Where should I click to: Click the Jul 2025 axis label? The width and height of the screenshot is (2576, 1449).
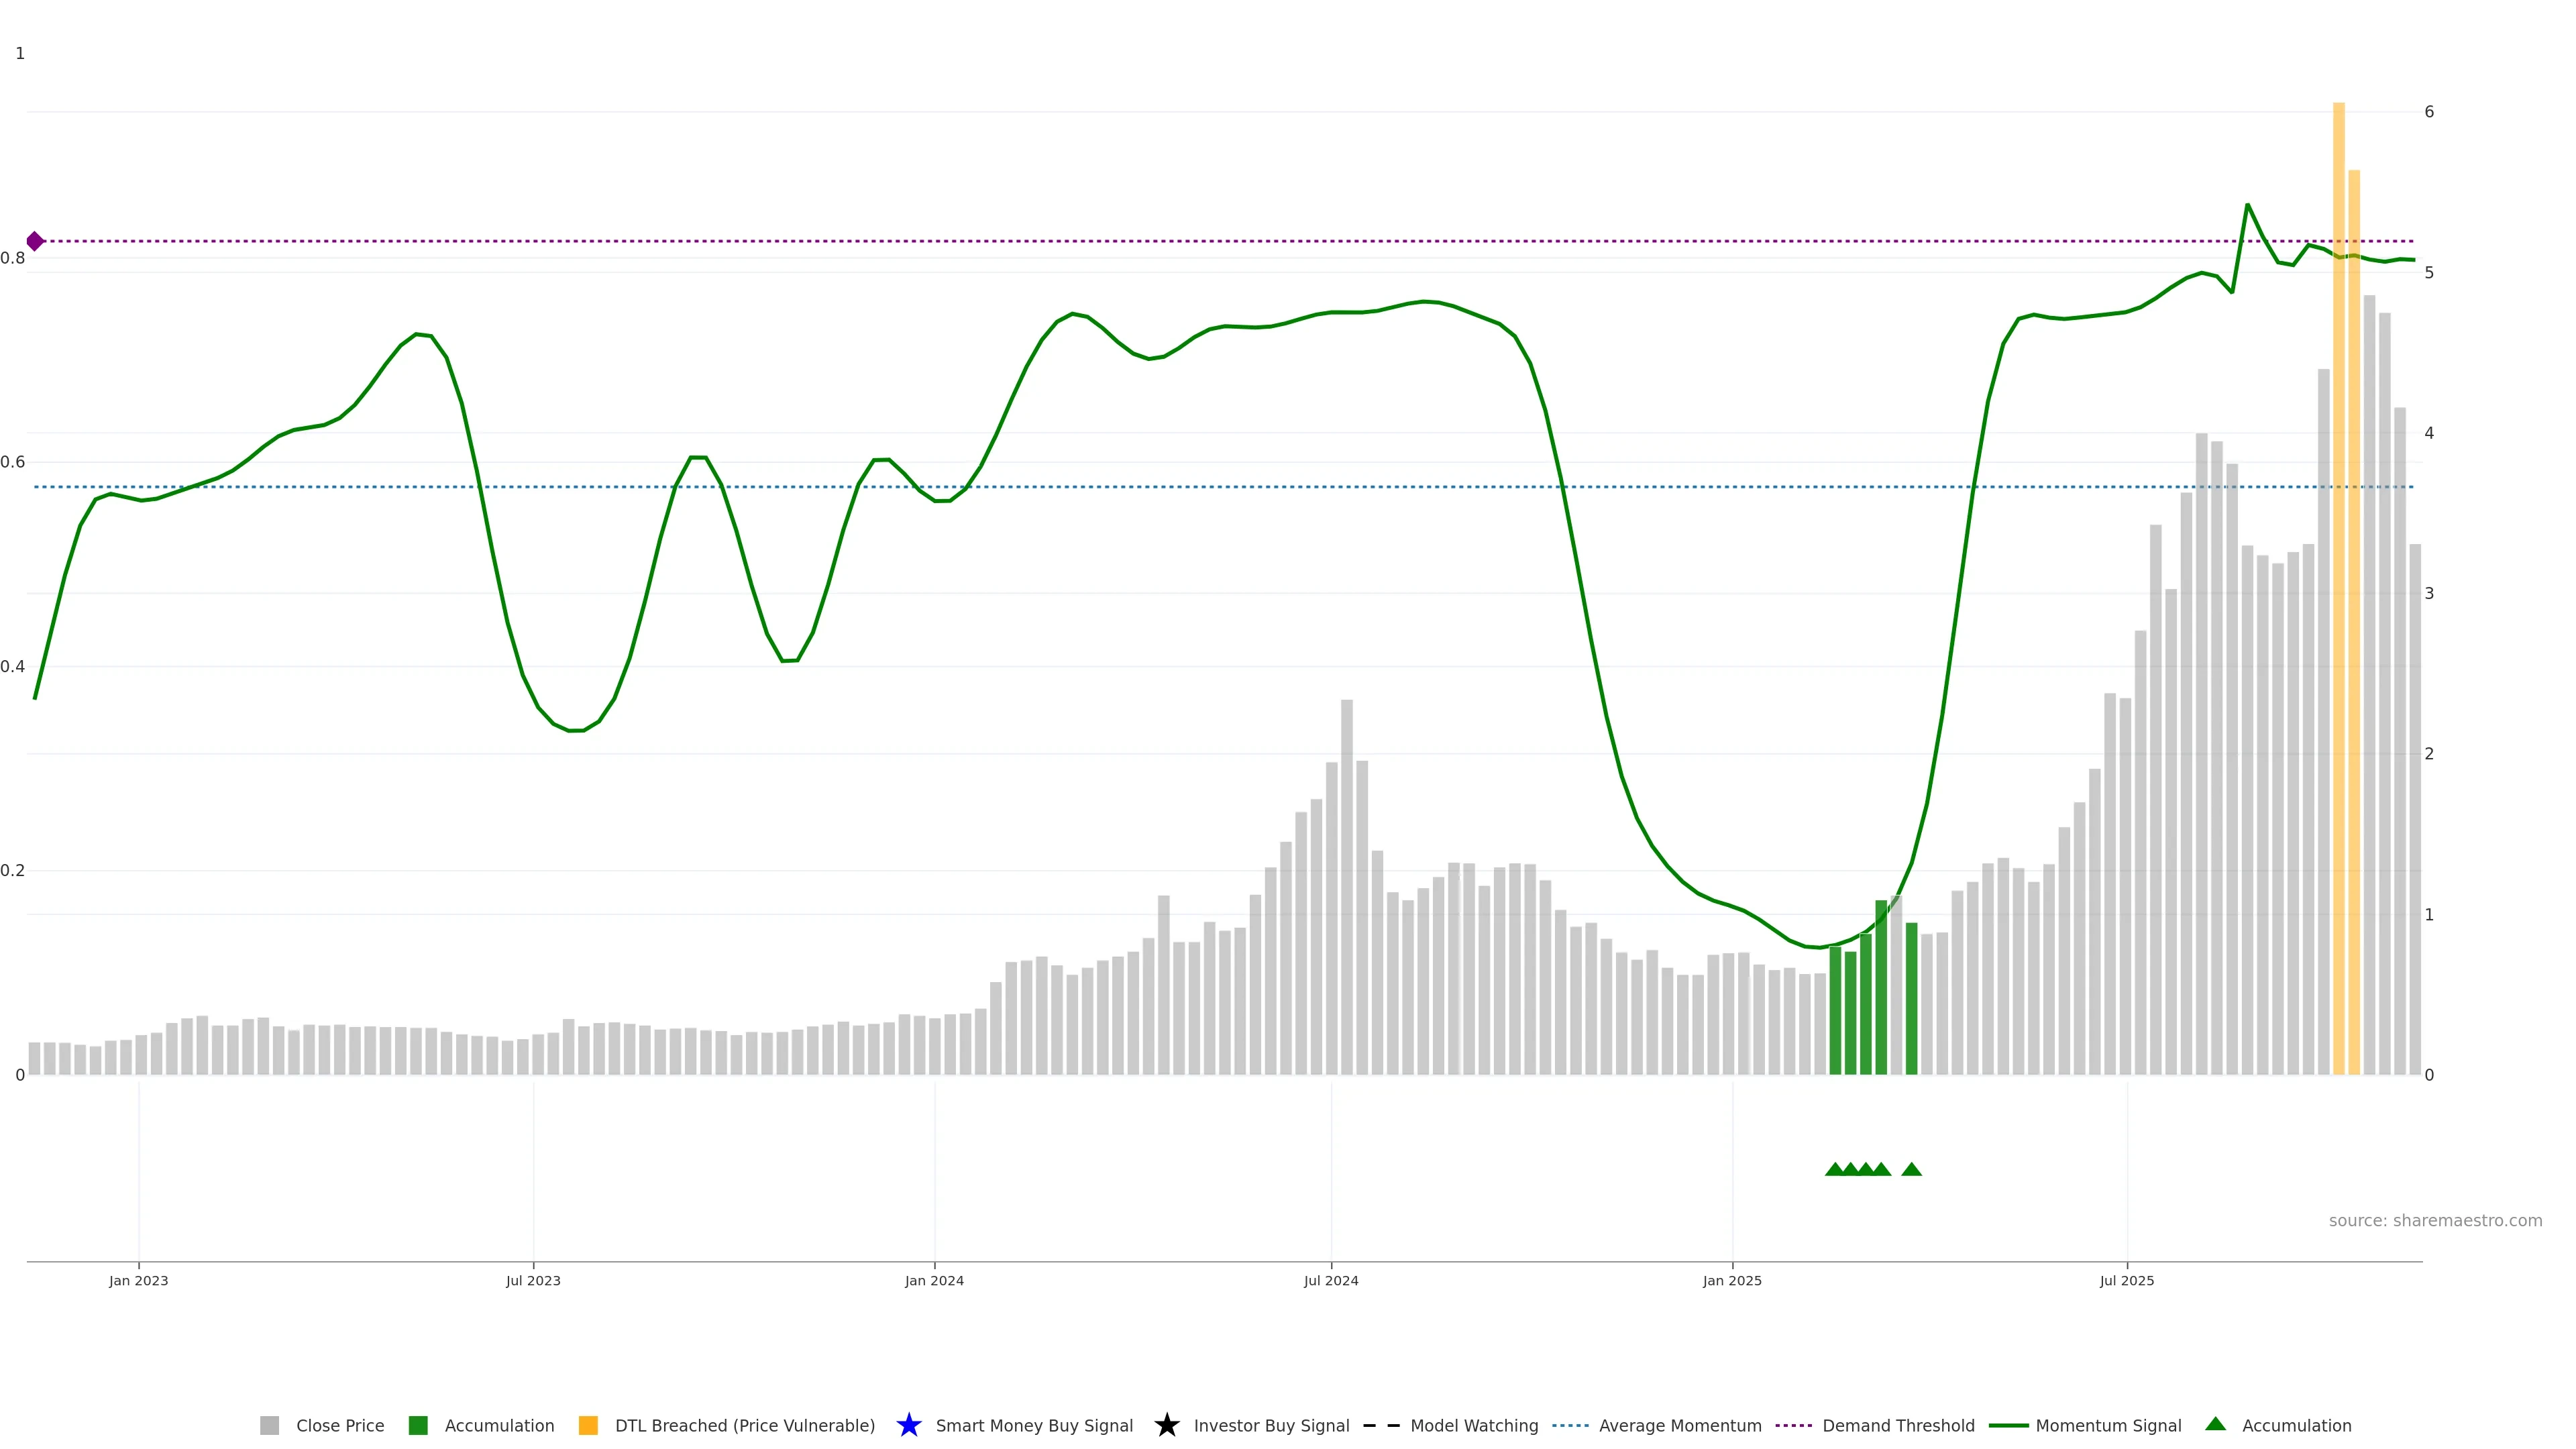click(2126, 1280)
